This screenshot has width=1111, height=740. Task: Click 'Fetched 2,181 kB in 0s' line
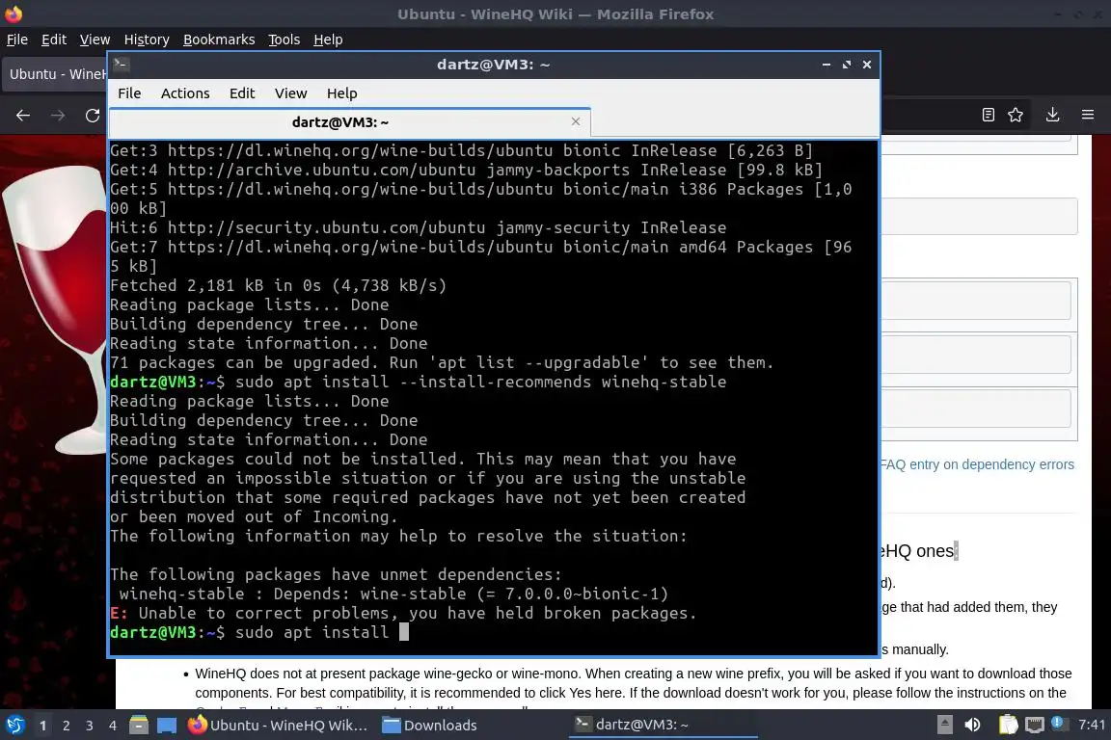point(278,285)
